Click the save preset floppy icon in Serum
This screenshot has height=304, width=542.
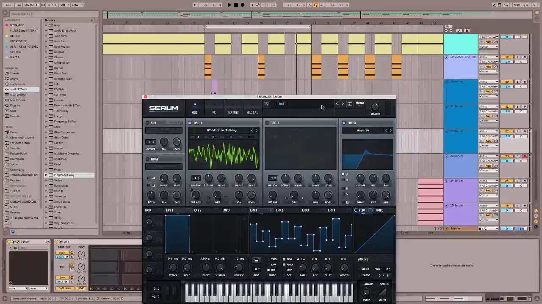coord(266,104)
